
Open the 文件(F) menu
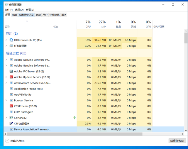tap(9, 10)
